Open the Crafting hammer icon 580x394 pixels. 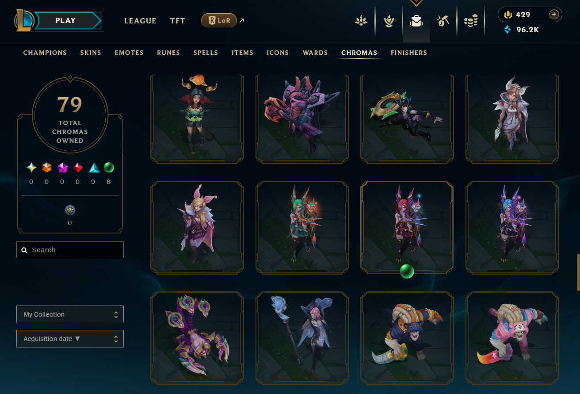coord(443,21)
